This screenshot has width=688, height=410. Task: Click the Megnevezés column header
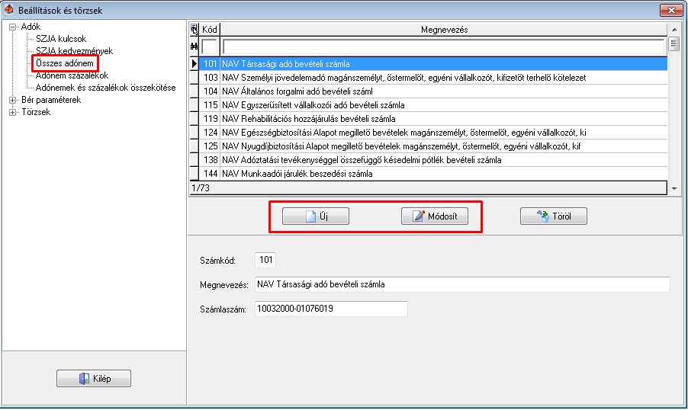click(444, 30)
